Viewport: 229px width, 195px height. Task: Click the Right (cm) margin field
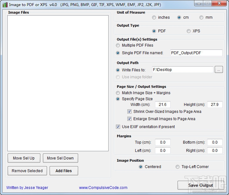pyautogui.click(x=215, y=151)
